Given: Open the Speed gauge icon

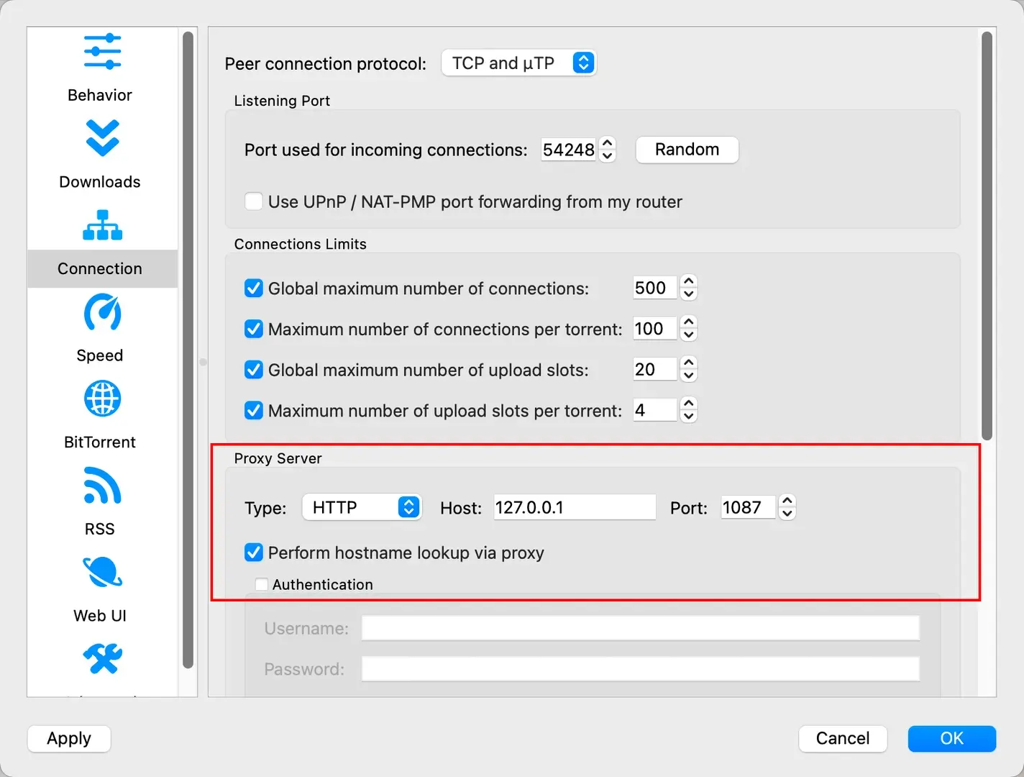Looking at the screenshot, I should click(102, 312).
